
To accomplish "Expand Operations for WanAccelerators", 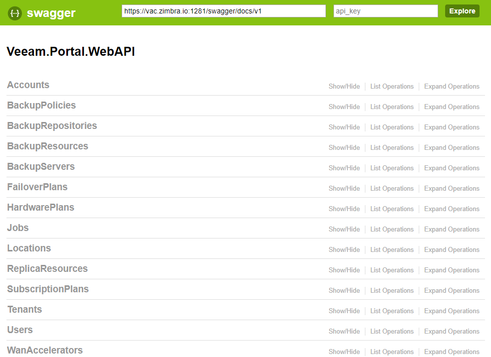I will (452, 352).
